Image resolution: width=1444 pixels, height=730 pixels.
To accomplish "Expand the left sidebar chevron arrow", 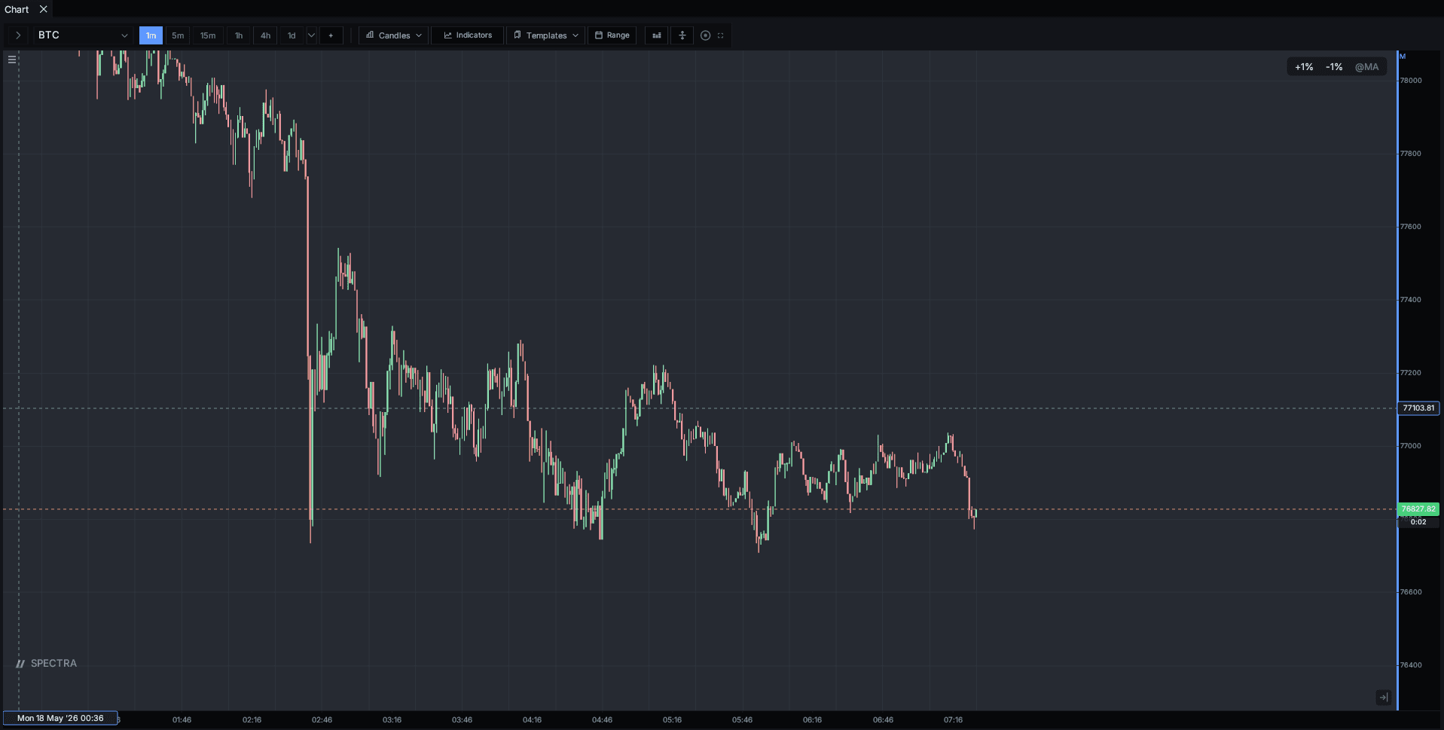I will [x=18, y=35].
